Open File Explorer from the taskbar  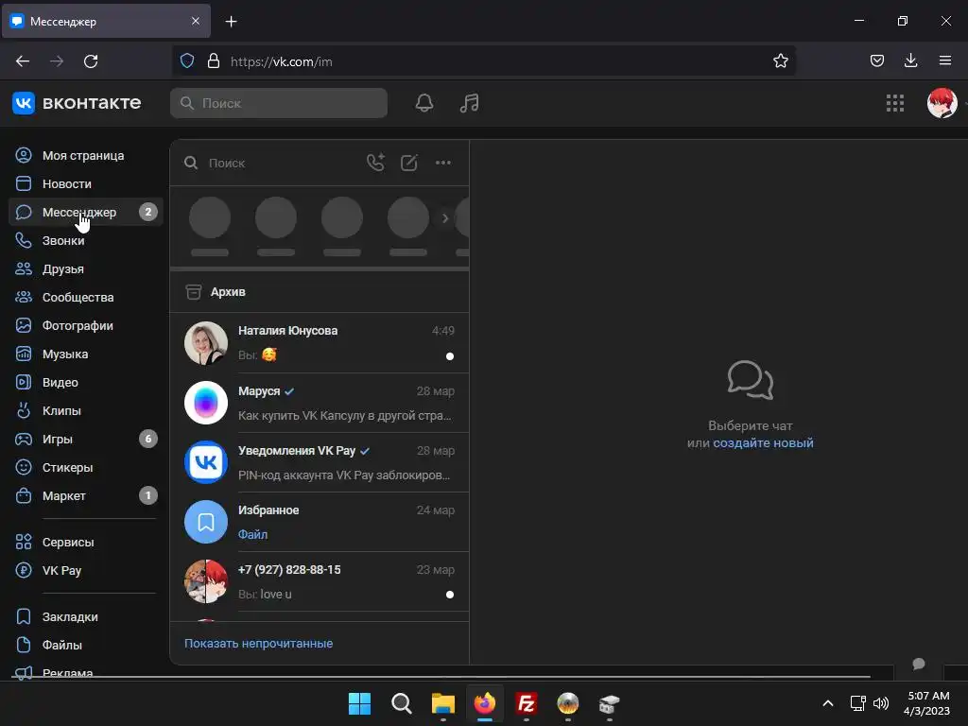click(x=442, y=703)
